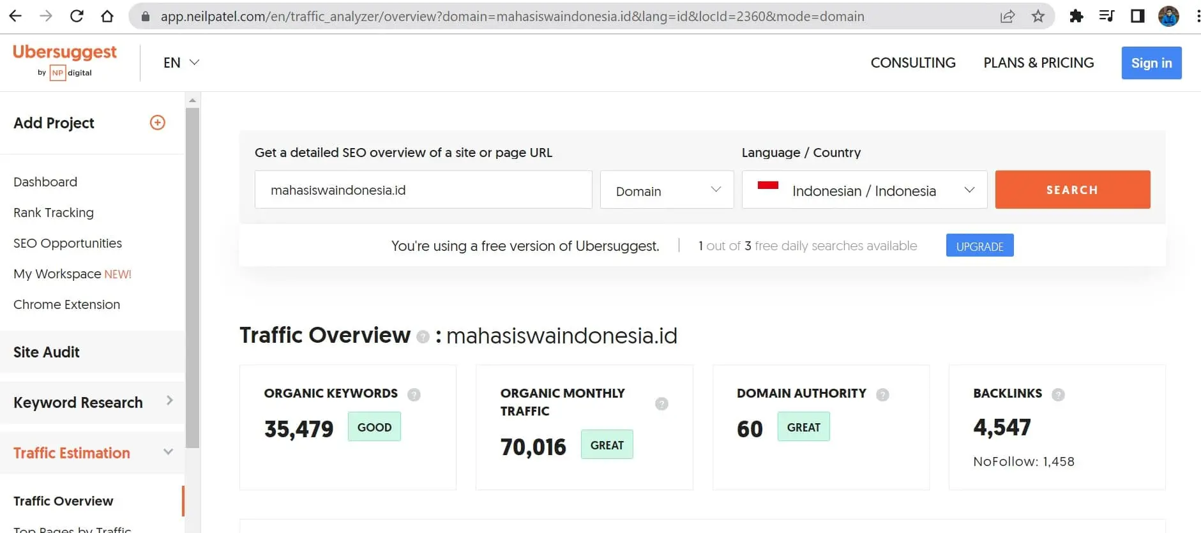
Task: Click the sidebar scrollbar up arrow
Action: coord(192,100)
